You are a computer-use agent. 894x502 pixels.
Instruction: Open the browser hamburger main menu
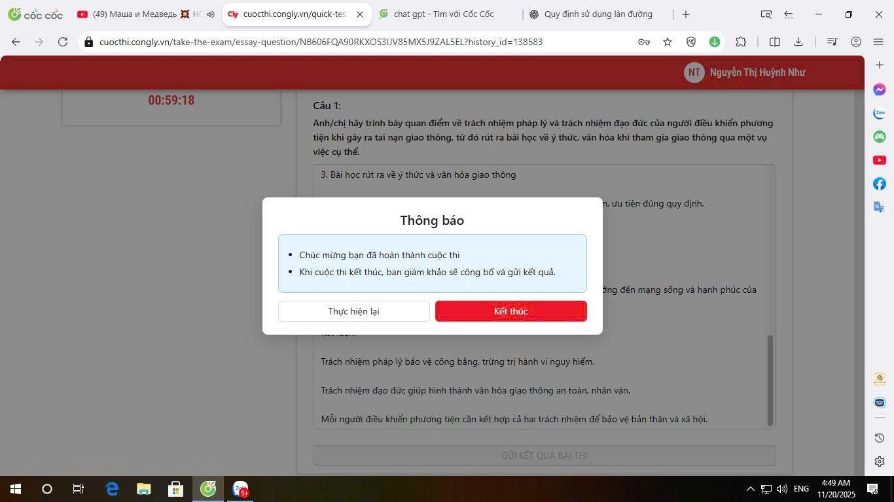tap(878, 42)
